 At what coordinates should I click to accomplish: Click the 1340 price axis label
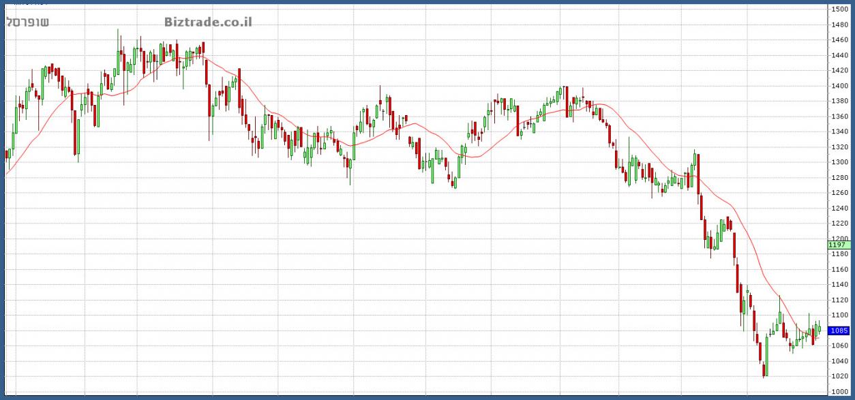pyautogui.click(x=839, y=132)
